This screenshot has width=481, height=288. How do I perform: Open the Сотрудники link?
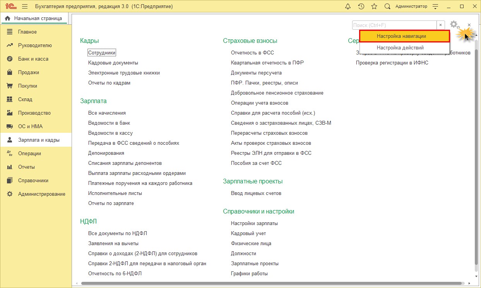coord(102,53)
